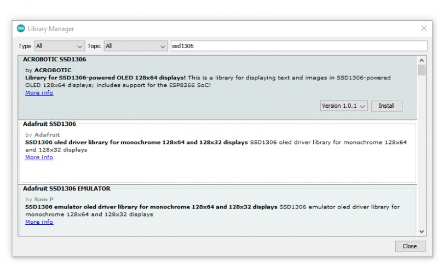The width and height of the screenshot is (438, 268).
Task: Open the Topic filter dropdown
Action: tap(135, 46)
